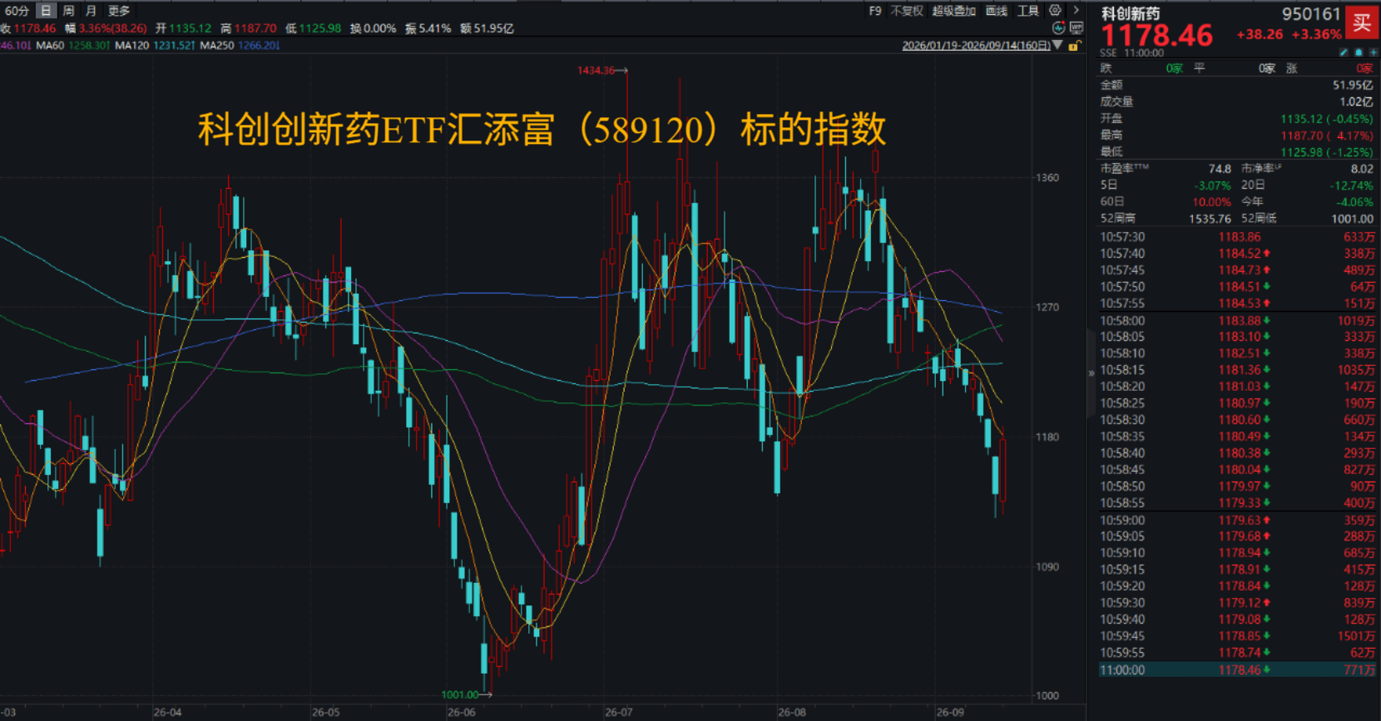Click the 60日 change 10.00%
Viewport: 1381px width, 721px height.
tap(1211, 202)
